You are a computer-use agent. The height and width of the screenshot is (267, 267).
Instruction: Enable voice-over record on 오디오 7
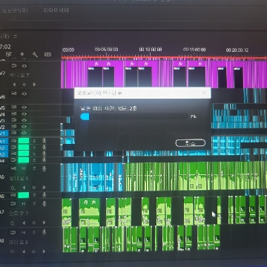[x=44, y=204]
